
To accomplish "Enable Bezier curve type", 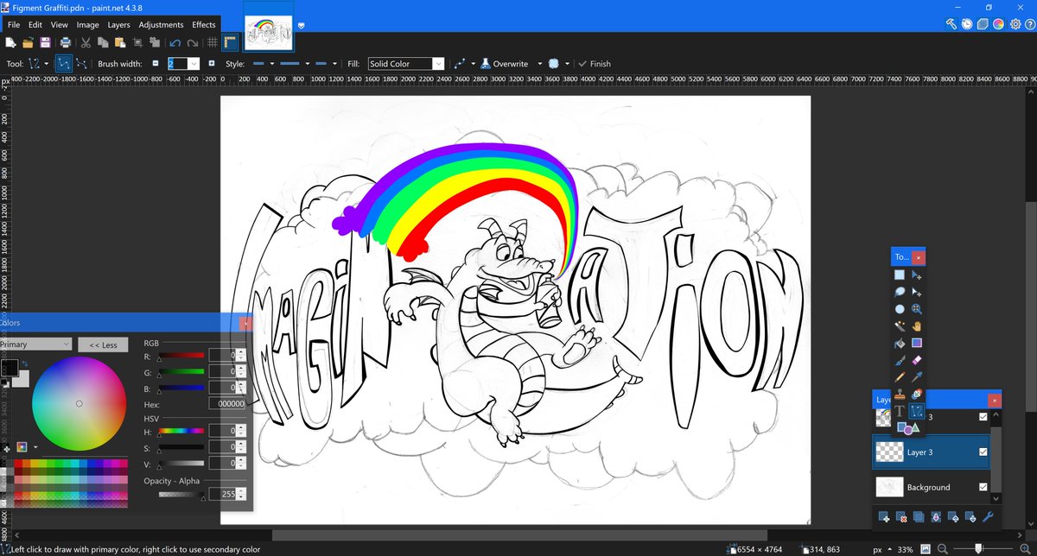I will coord(82,63).
